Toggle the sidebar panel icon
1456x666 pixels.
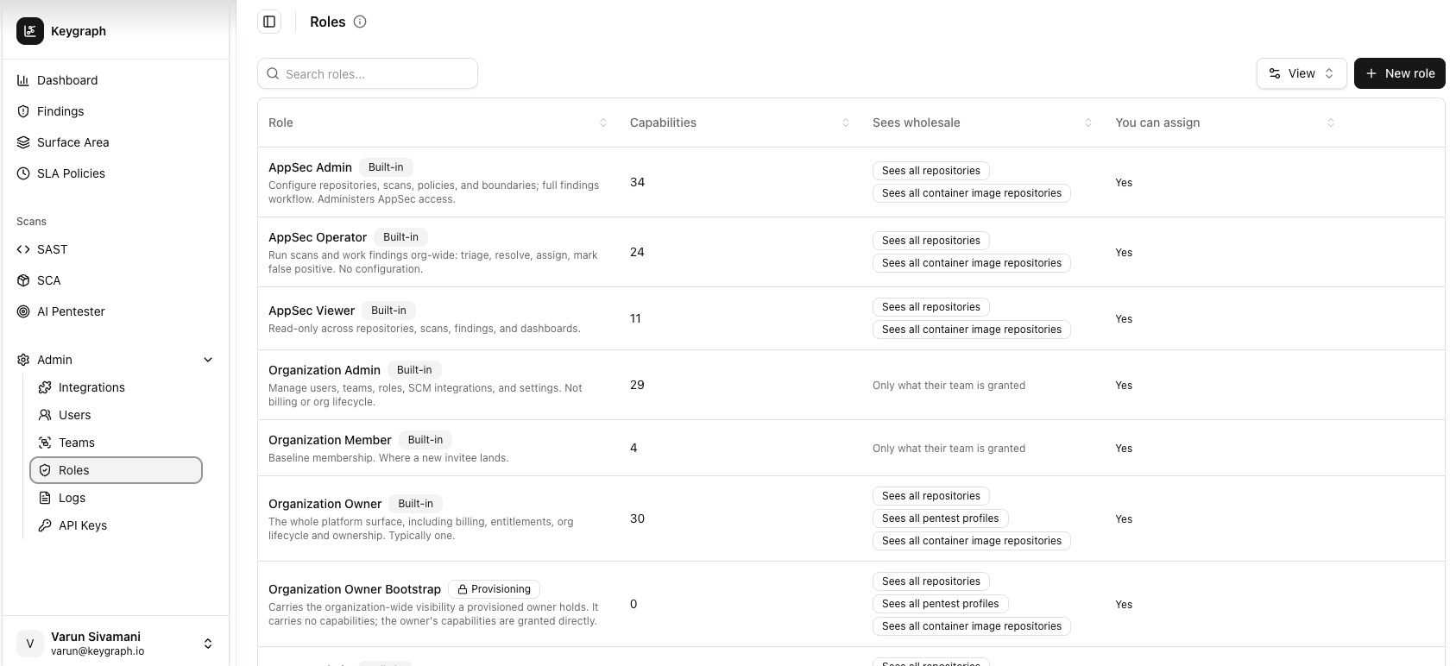(x=269, y=22)
